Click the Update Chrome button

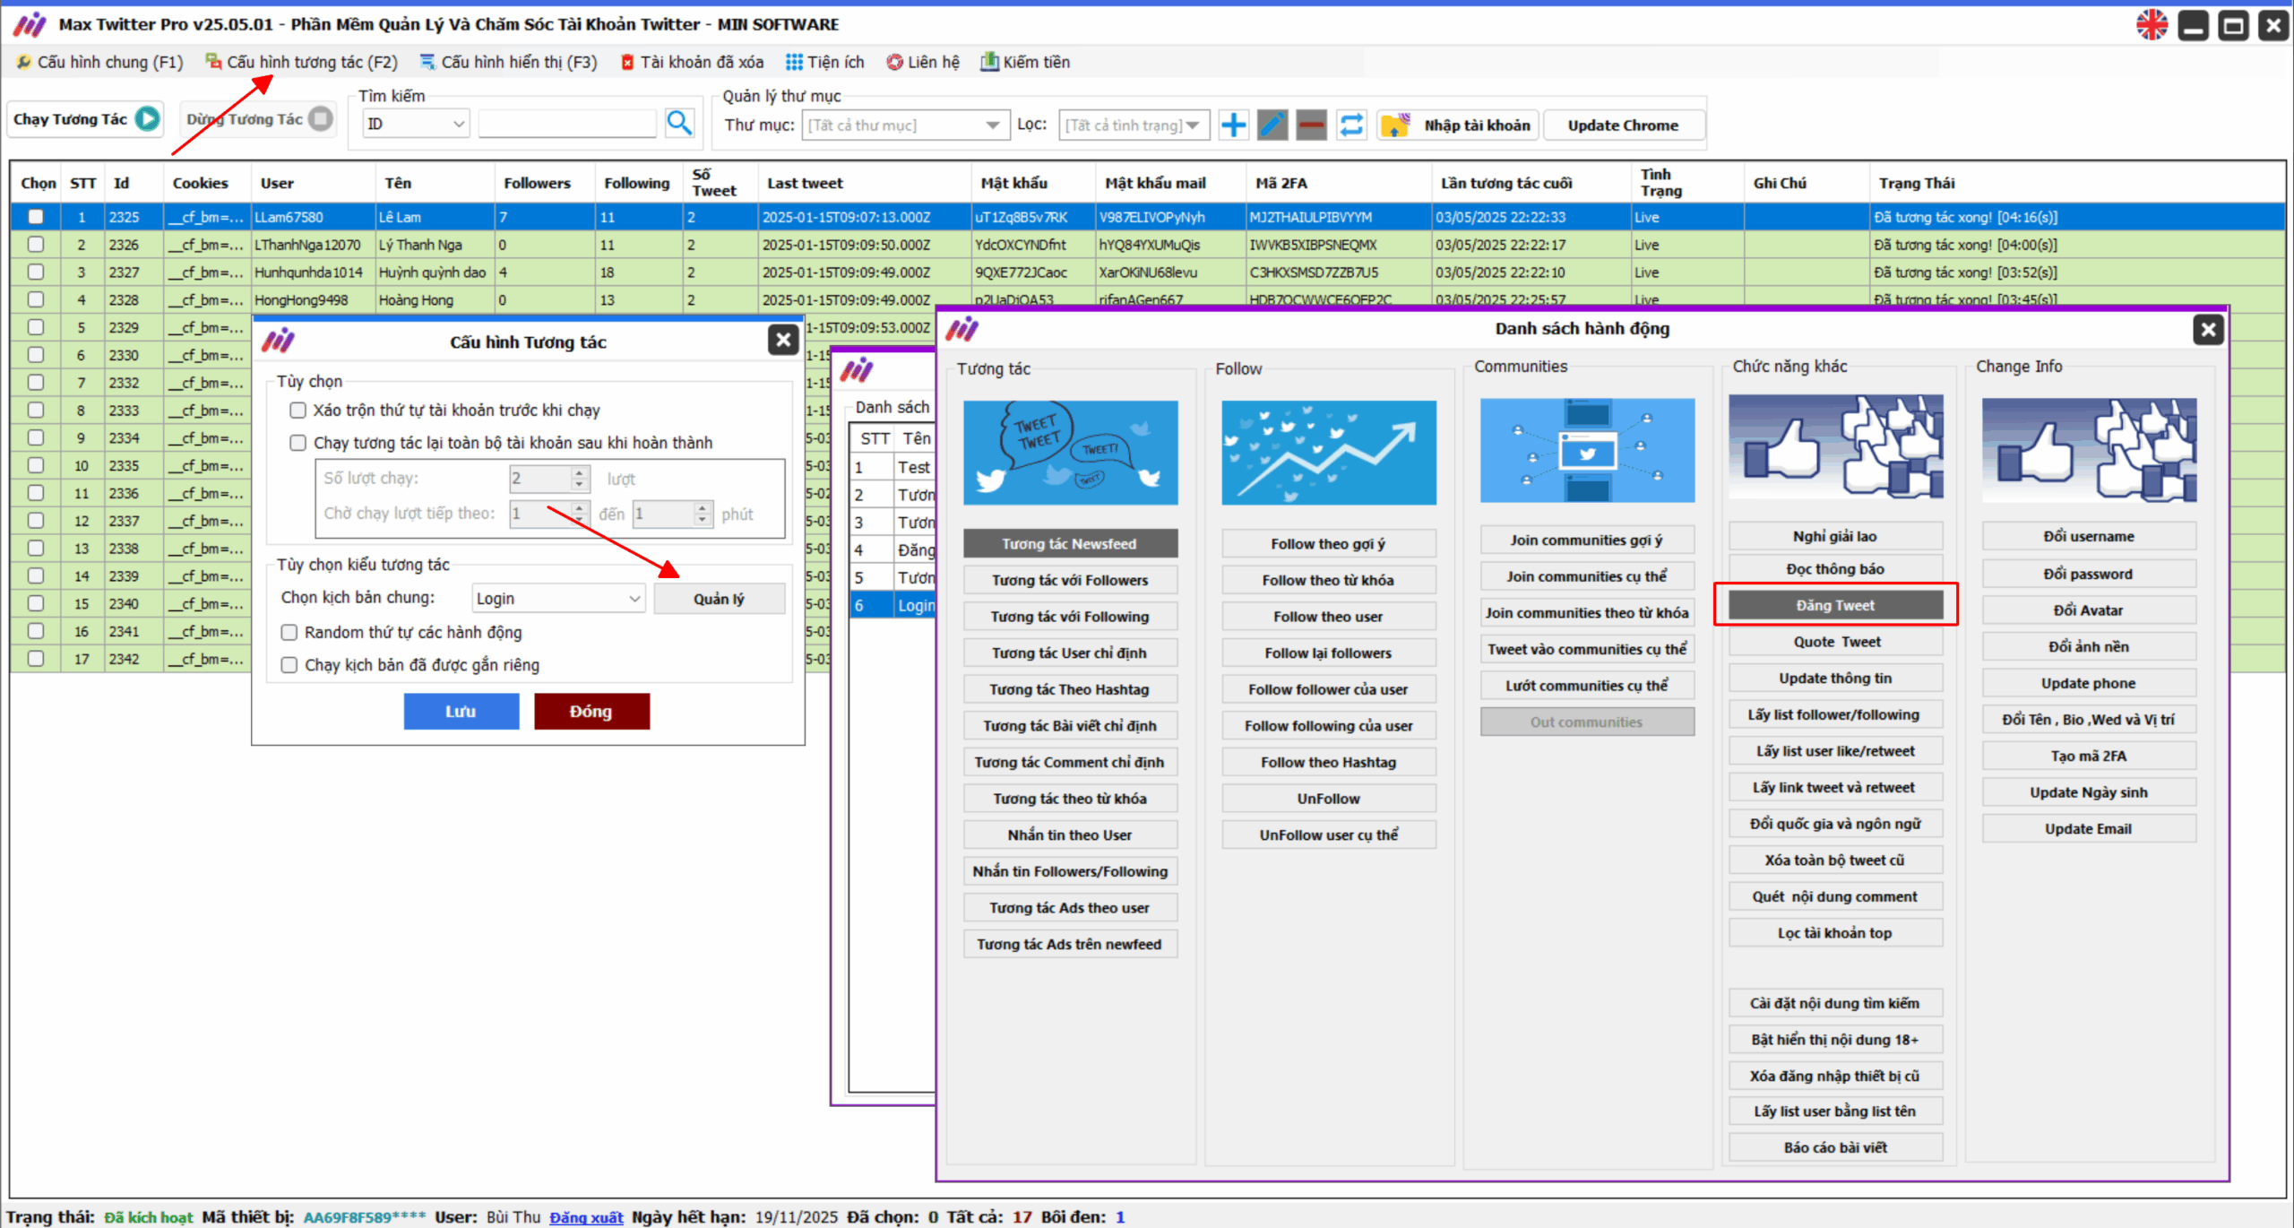coord(1623,125)
